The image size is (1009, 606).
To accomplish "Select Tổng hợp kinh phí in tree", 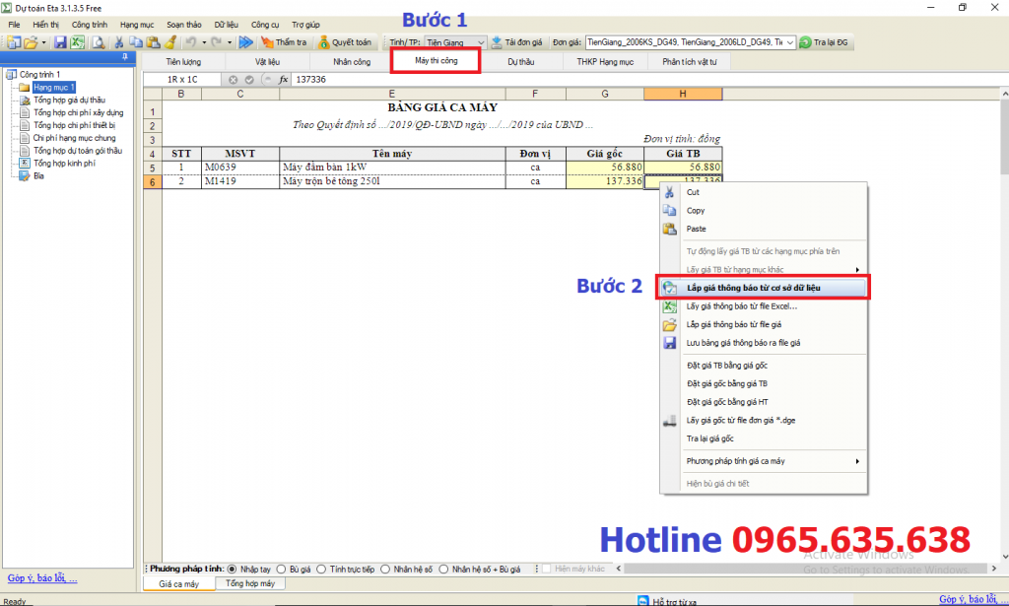I will [64, 164].
